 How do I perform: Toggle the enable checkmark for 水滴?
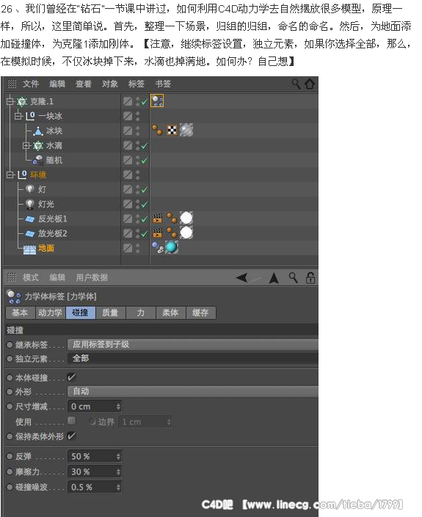[144, 146]
